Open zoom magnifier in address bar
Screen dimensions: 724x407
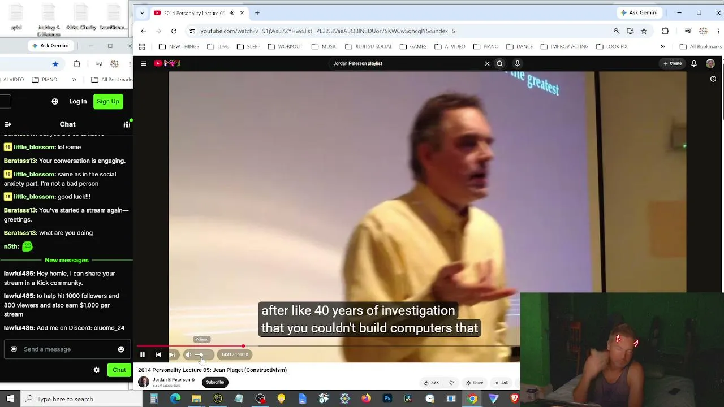tap(617, 31)
